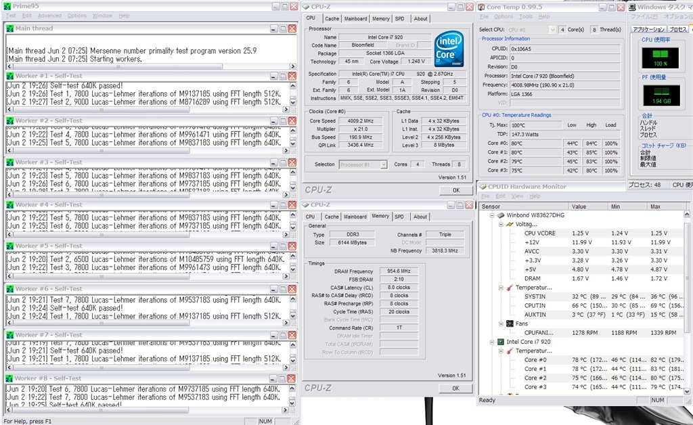
Task: Open the SPD tab in lower CPU-Z window
Action: point(399,217)
